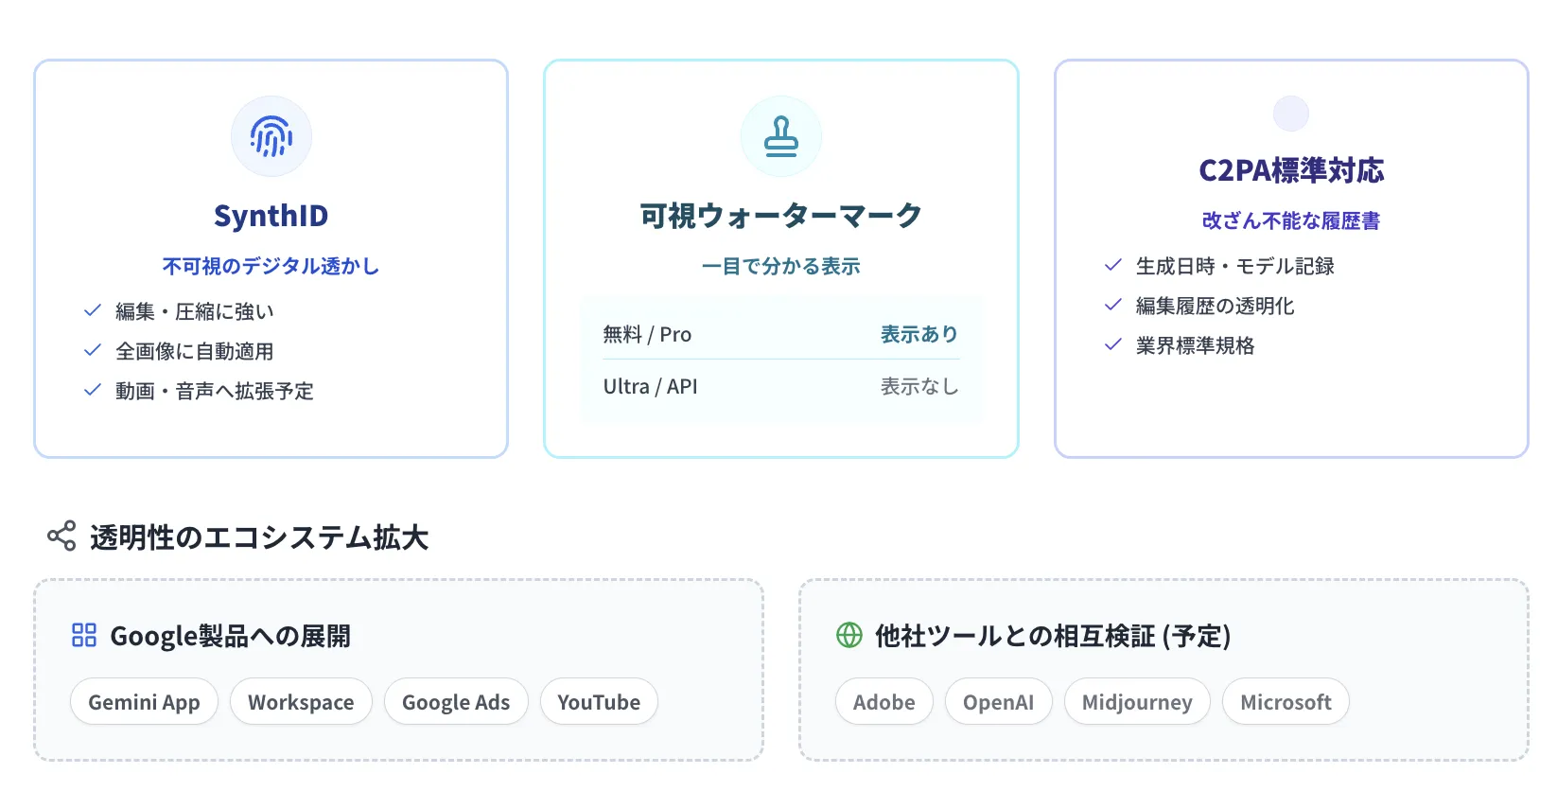Click the 不可視のデジタル透かし subtitle
This screenshot has height=791, width=1557.
271,266
